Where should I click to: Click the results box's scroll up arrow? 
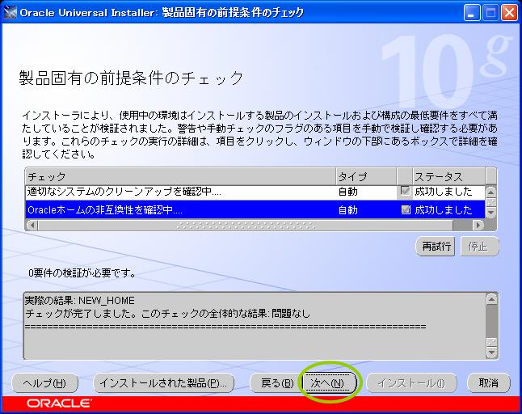pos(492,300)
